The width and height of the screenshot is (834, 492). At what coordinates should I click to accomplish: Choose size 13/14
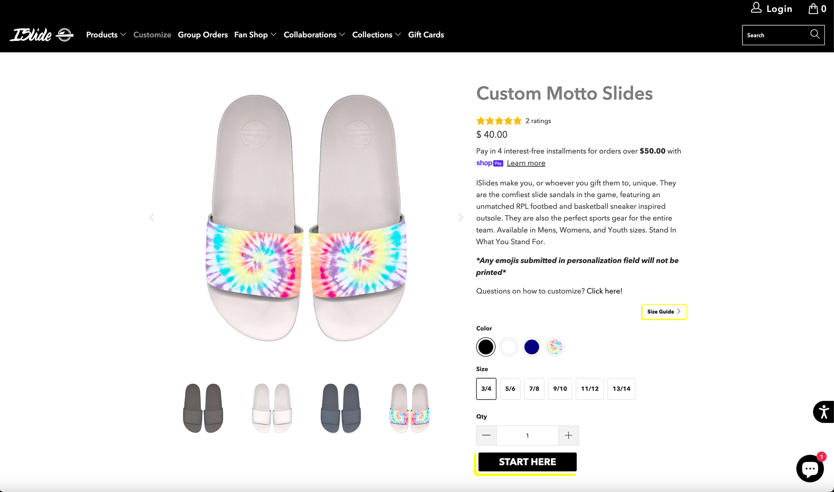pyautogui.click(x=621, y=389)
